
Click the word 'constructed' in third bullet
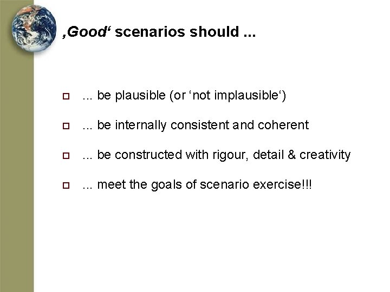[x=148, y=155]
